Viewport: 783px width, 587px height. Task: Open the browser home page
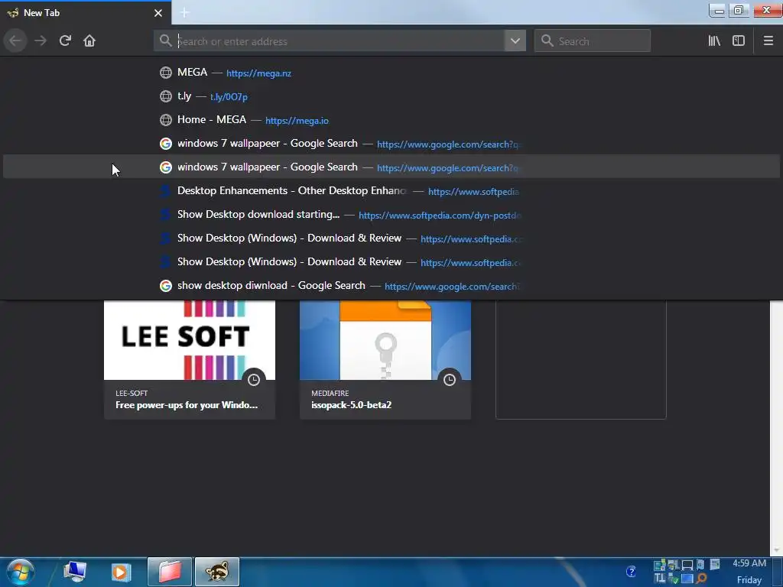[89, 41]
